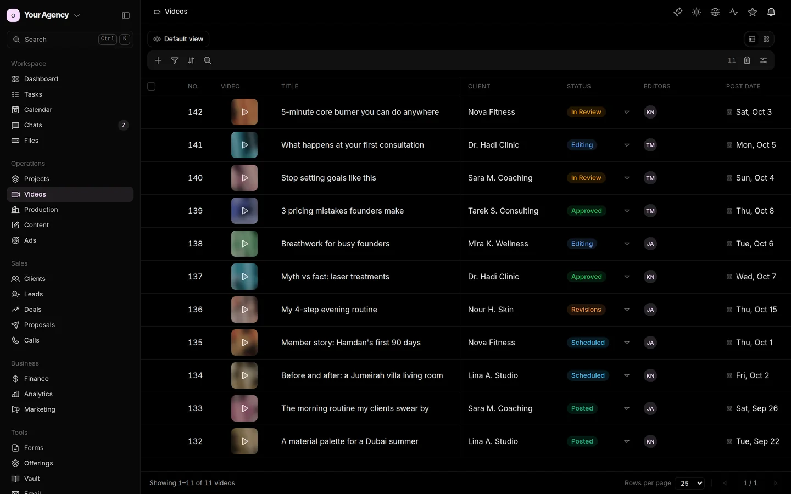
Task: Collapse the sidebar with the panel icon
Action: [x=126, y=15]
